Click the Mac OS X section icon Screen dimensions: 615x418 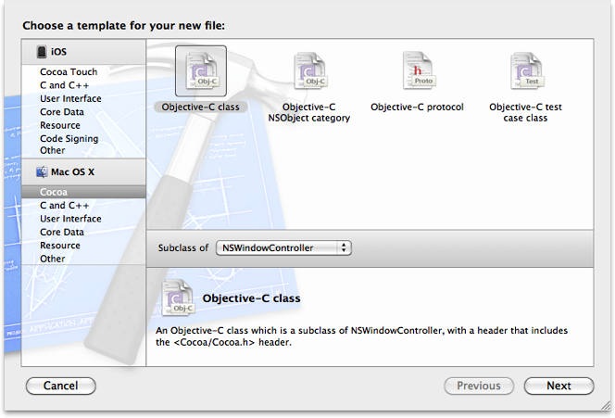tap(43, 171)
